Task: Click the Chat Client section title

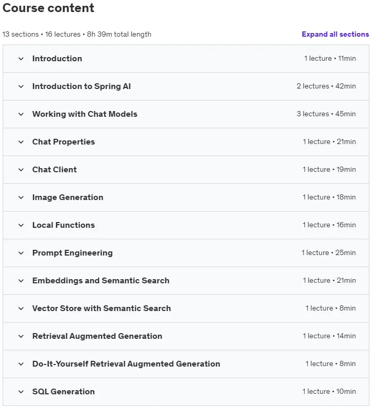Action: tap(54, 170)
